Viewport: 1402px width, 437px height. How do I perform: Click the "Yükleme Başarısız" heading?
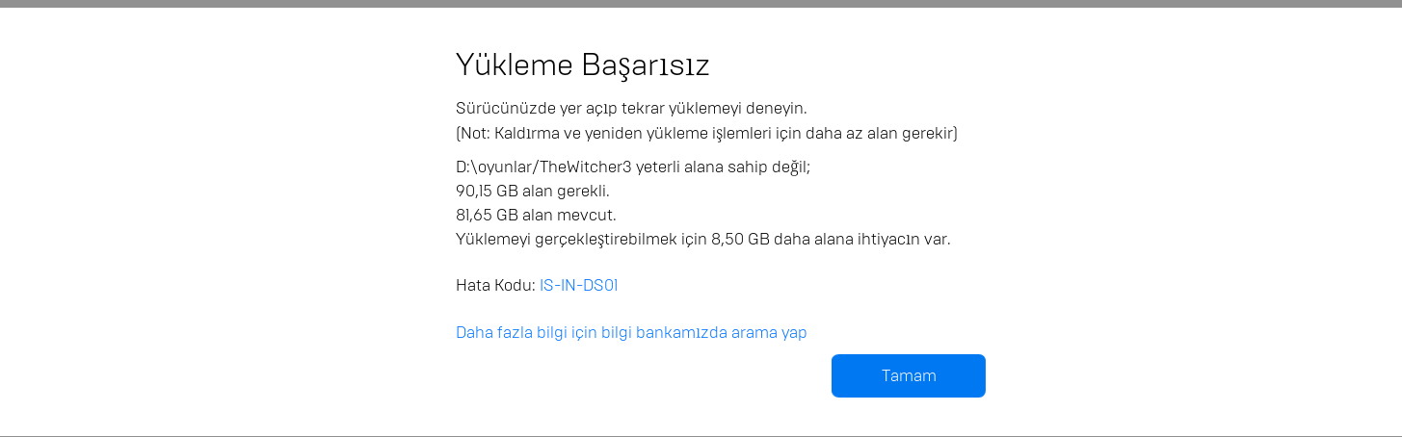[582, 64]
